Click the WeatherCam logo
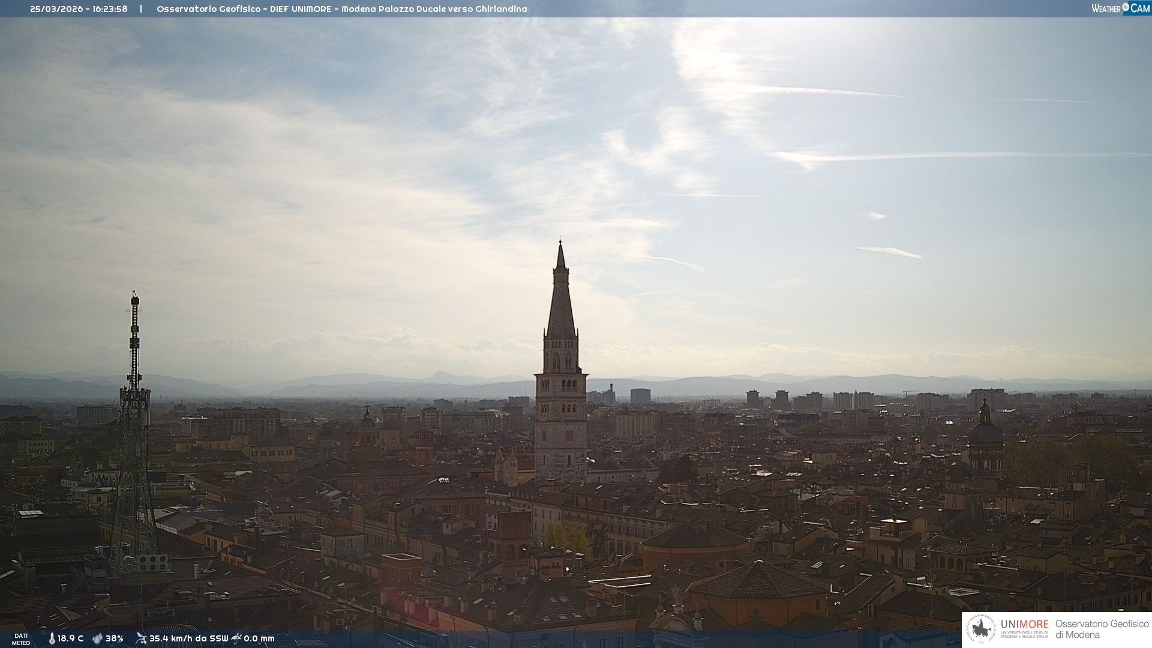The height and width of the screenshot is (648, 1152). pyautogui.click(x=1120, y=8)
